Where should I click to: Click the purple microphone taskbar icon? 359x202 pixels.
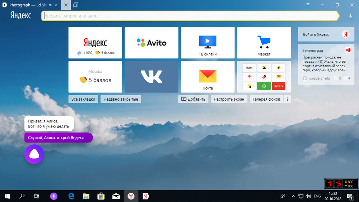click(53, 196)
